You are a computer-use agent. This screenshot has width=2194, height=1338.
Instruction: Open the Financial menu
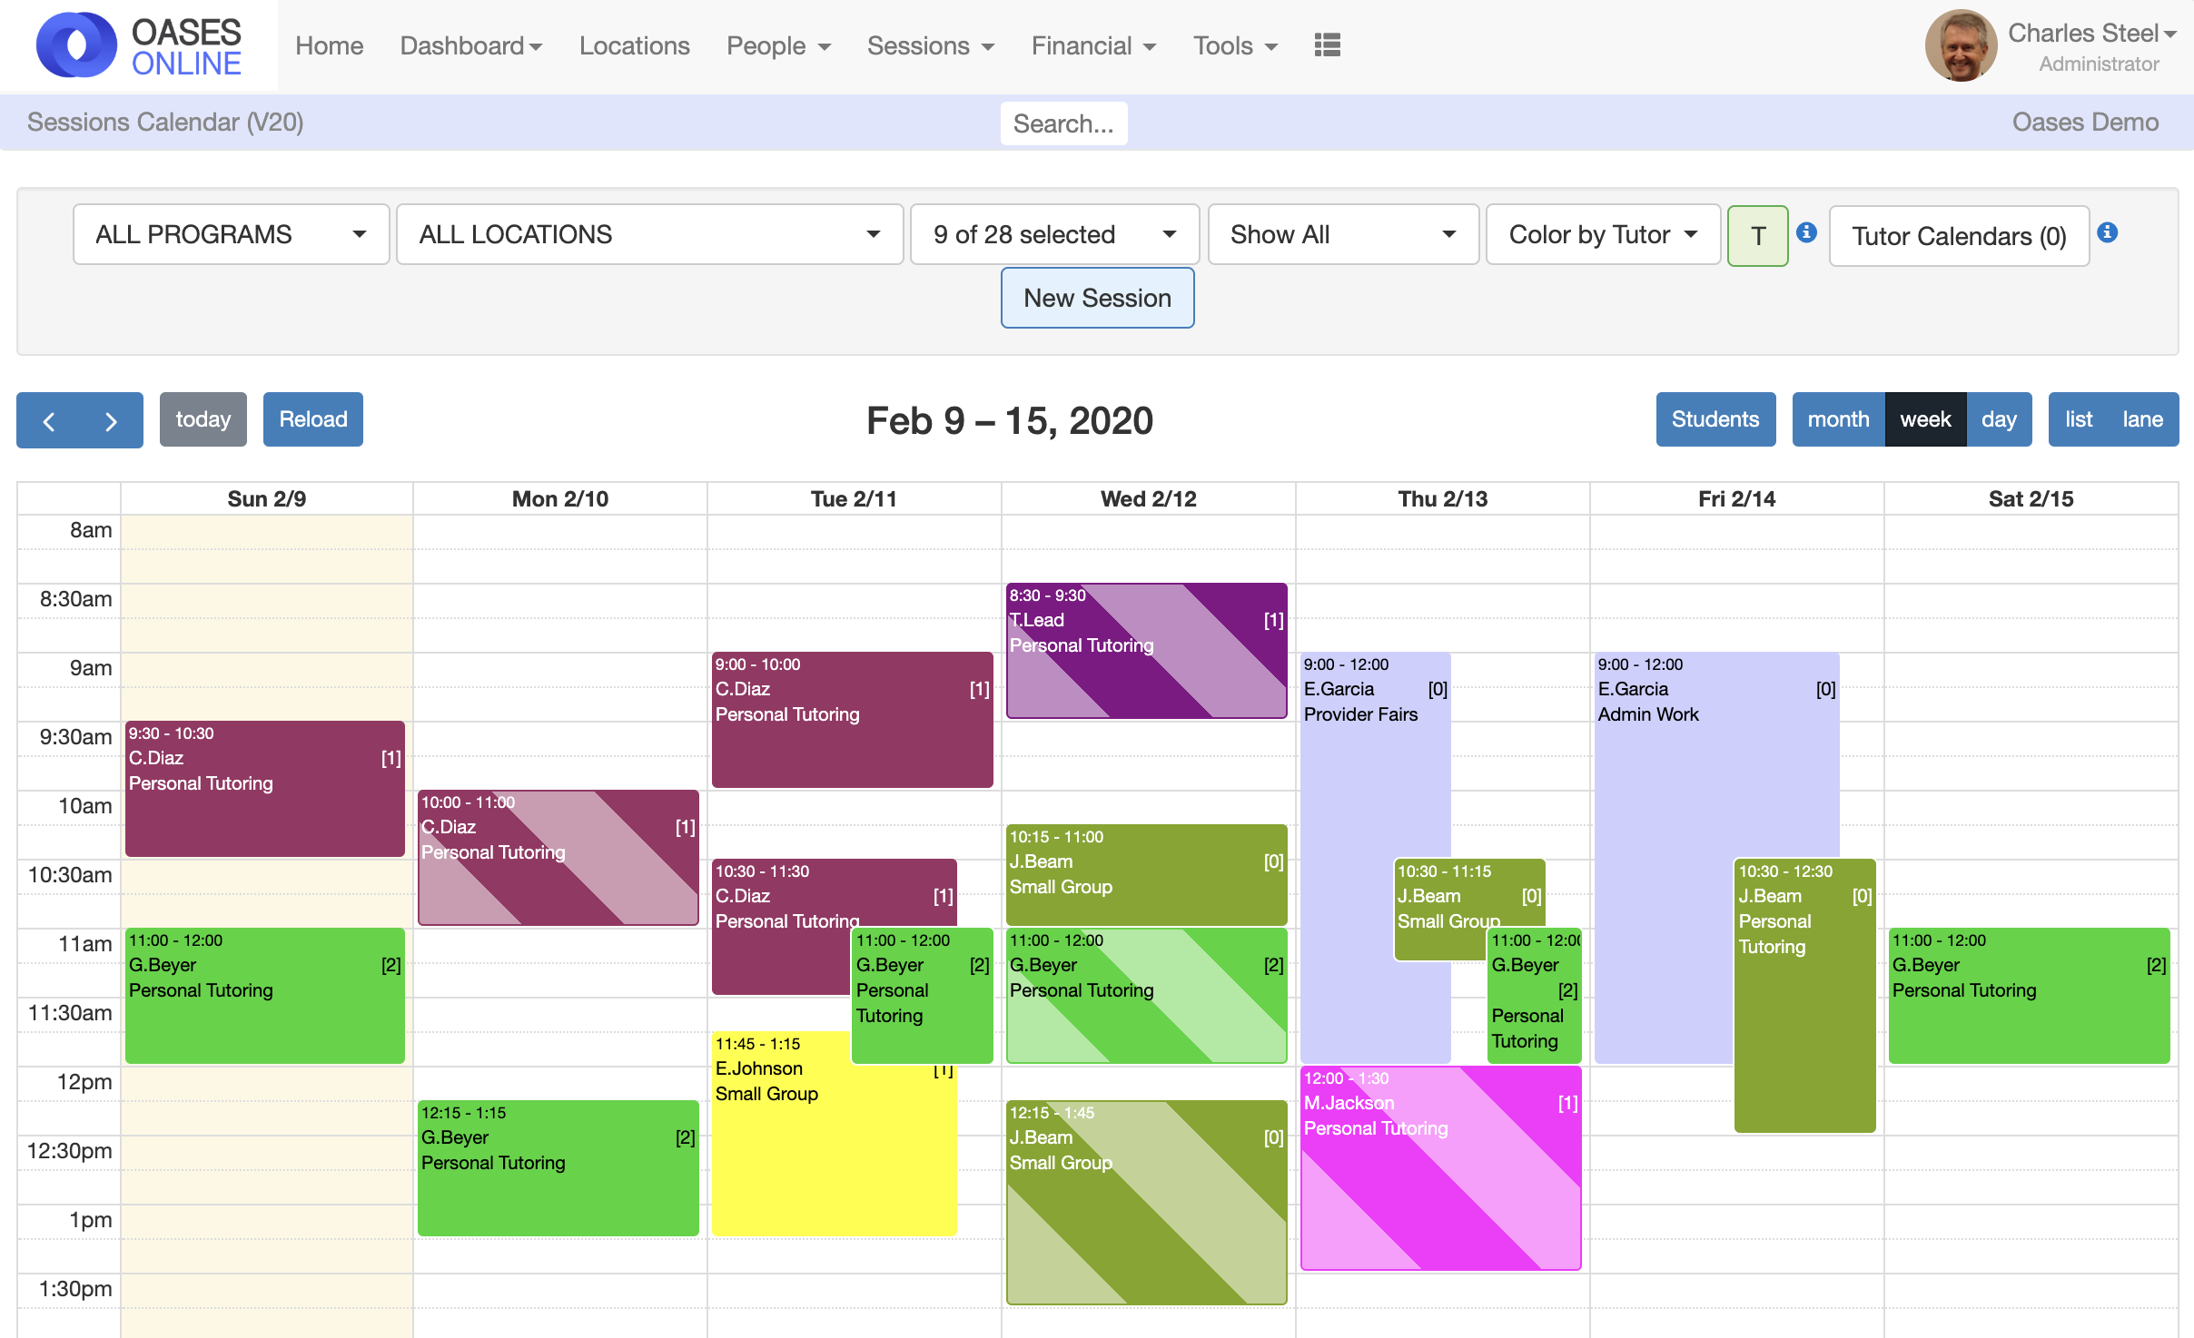click(1092, 46)
